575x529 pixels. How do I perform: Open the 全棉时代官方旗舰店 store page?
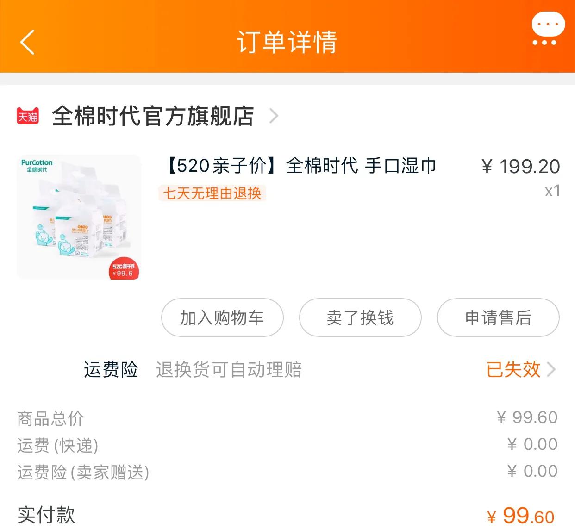pyautogui.click(x=153, y=116)
